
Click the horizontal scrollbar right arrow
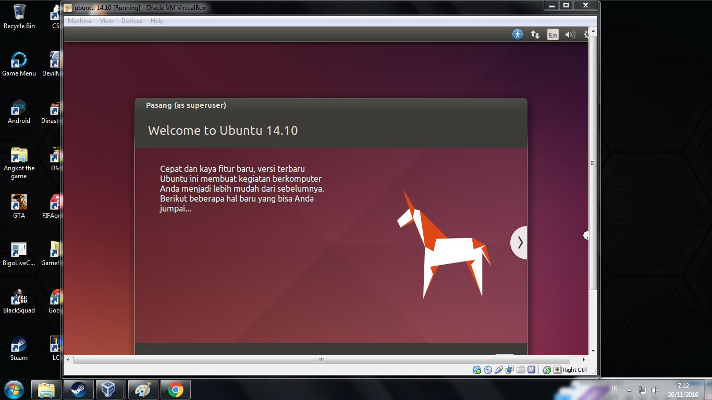tap(584, 359)
